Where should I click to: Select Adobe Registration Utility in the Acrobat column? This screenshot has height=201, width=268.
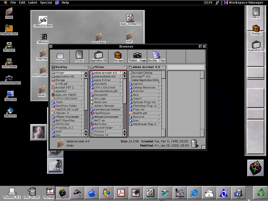click(145, 80)
